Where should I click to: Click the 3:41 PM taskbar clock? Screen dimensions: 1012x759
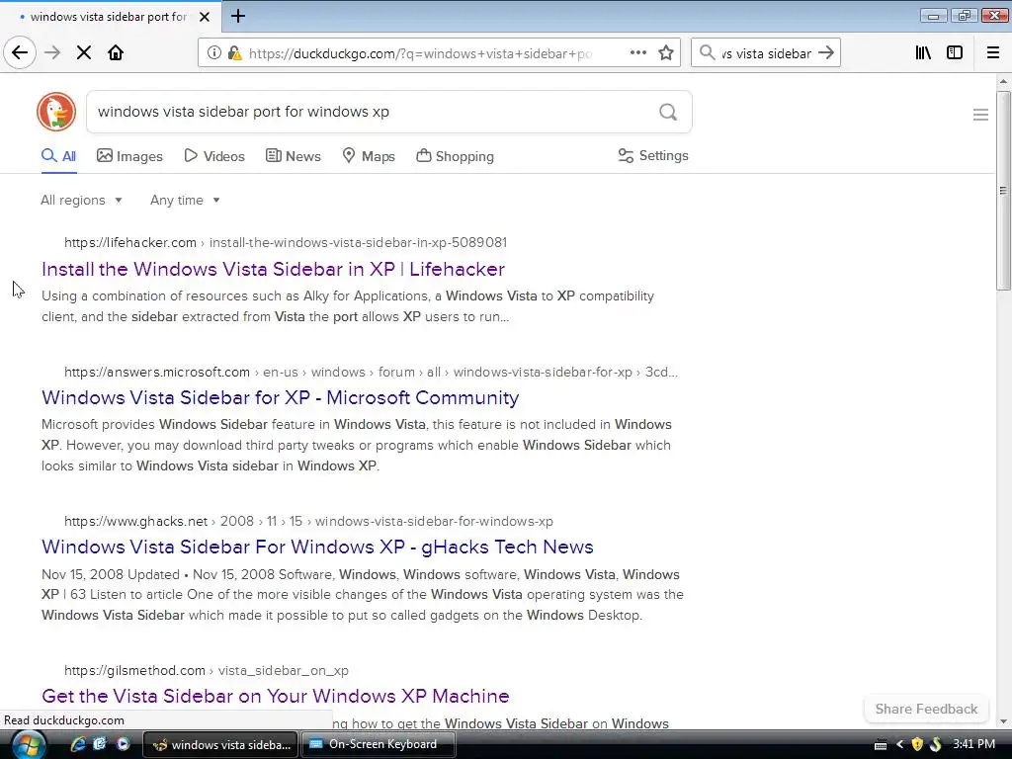tap(973, 744)
